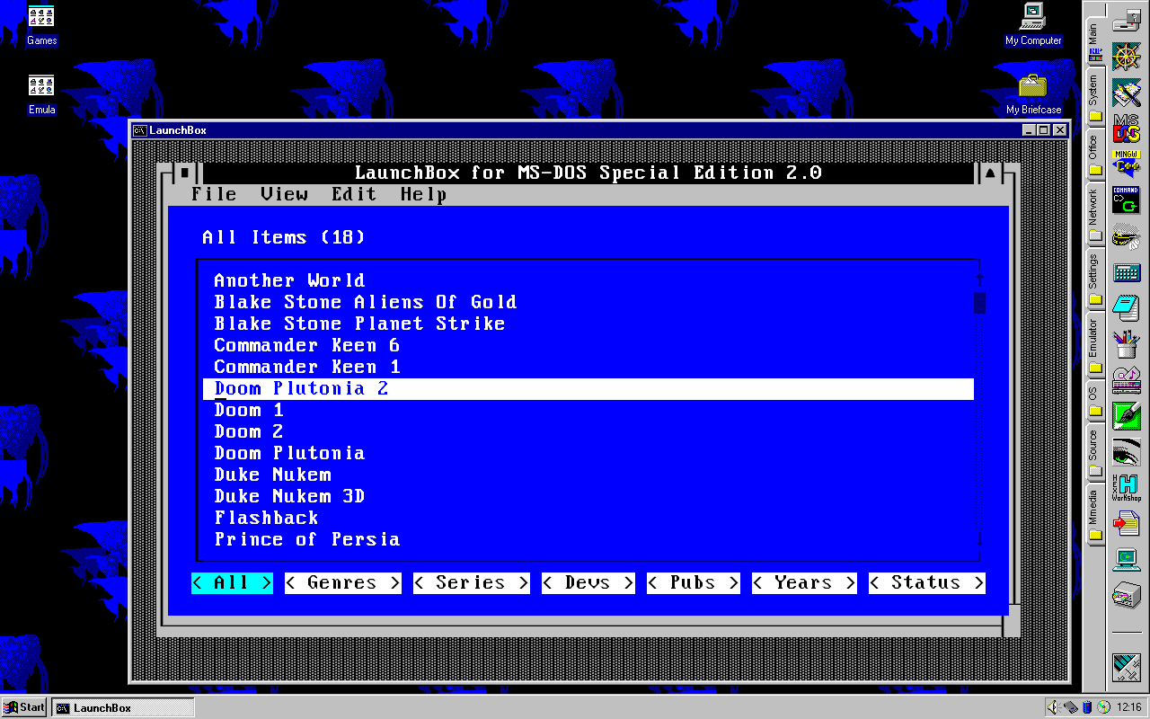1150x719 pixels.
Task: Open the Emula desktop folder icon
Action: click(41, 94)
